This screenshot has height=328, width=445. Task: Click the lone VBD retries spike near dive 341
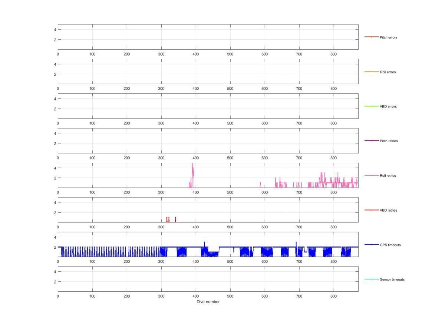tap(175, 219)
